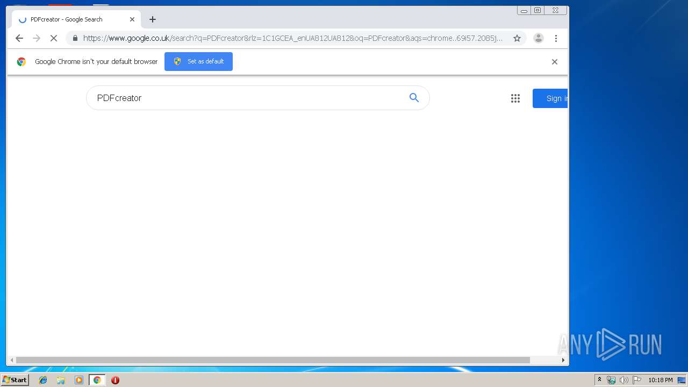Dismiss the default browser notification bar
This screenshot has height=387, width=688.
point(555,62)
